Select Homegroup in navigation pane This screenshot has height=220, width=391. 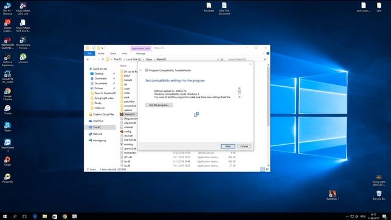[x=99, y=141]
